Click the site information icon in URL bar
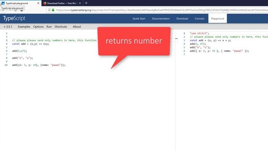 point(49,10)
